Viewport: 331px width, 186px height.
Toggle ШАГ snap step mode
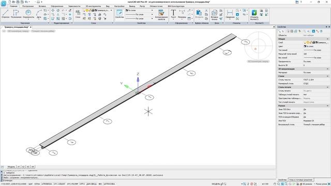[x=31, y=184]
